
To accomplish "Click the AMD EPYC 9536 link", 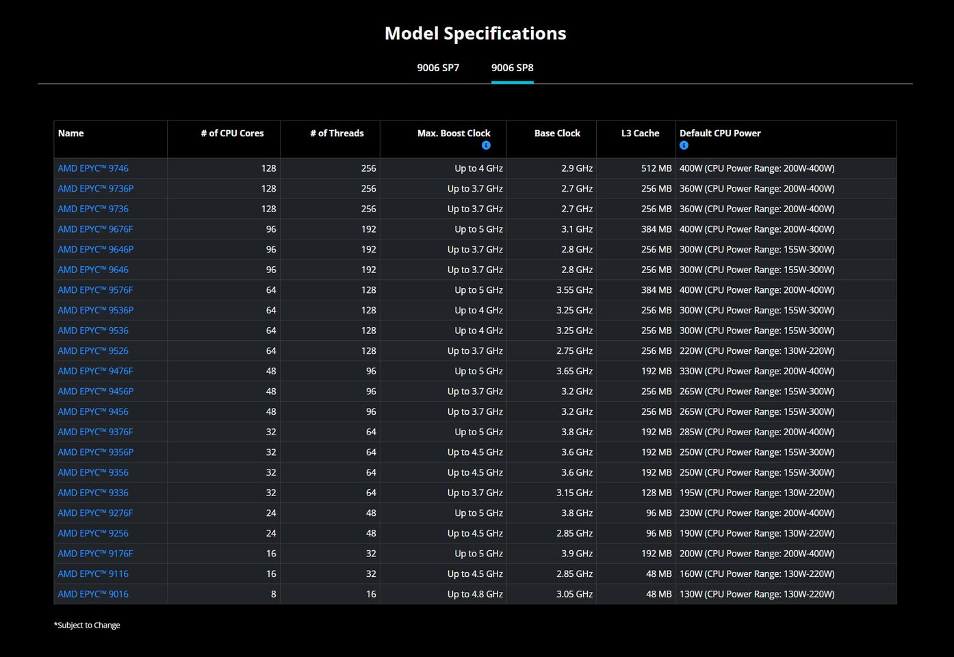I will point(93,331).
